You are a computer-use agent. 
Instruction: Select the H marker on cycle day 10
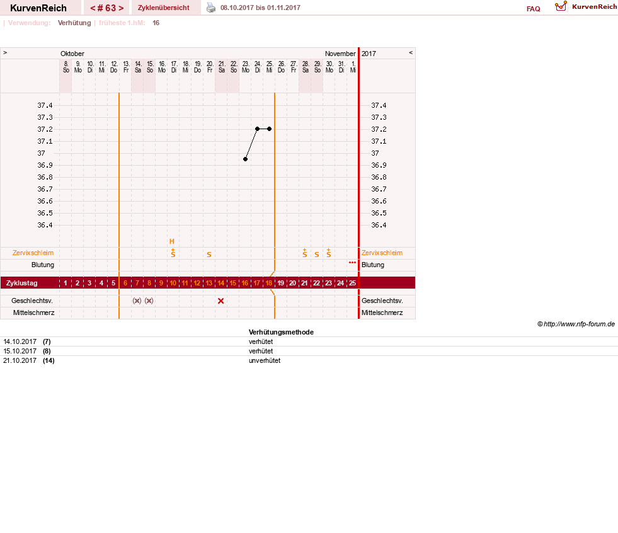coord(172,241)
